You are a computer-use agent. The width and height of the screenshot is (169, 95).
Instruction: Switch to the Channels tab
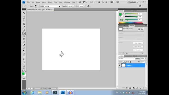[x=128, y=56]
